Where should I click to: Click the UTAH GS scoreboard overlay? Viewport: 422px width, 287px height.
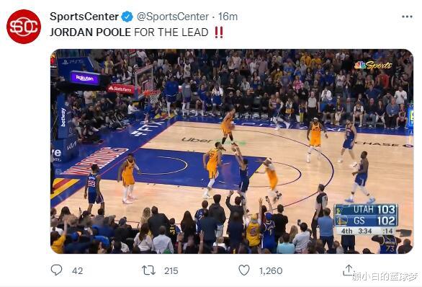(x=366, y=219)
